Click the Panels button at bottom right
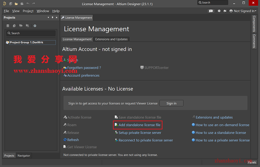The width and height of the screenshot is (260, 167). click(252, 162)
